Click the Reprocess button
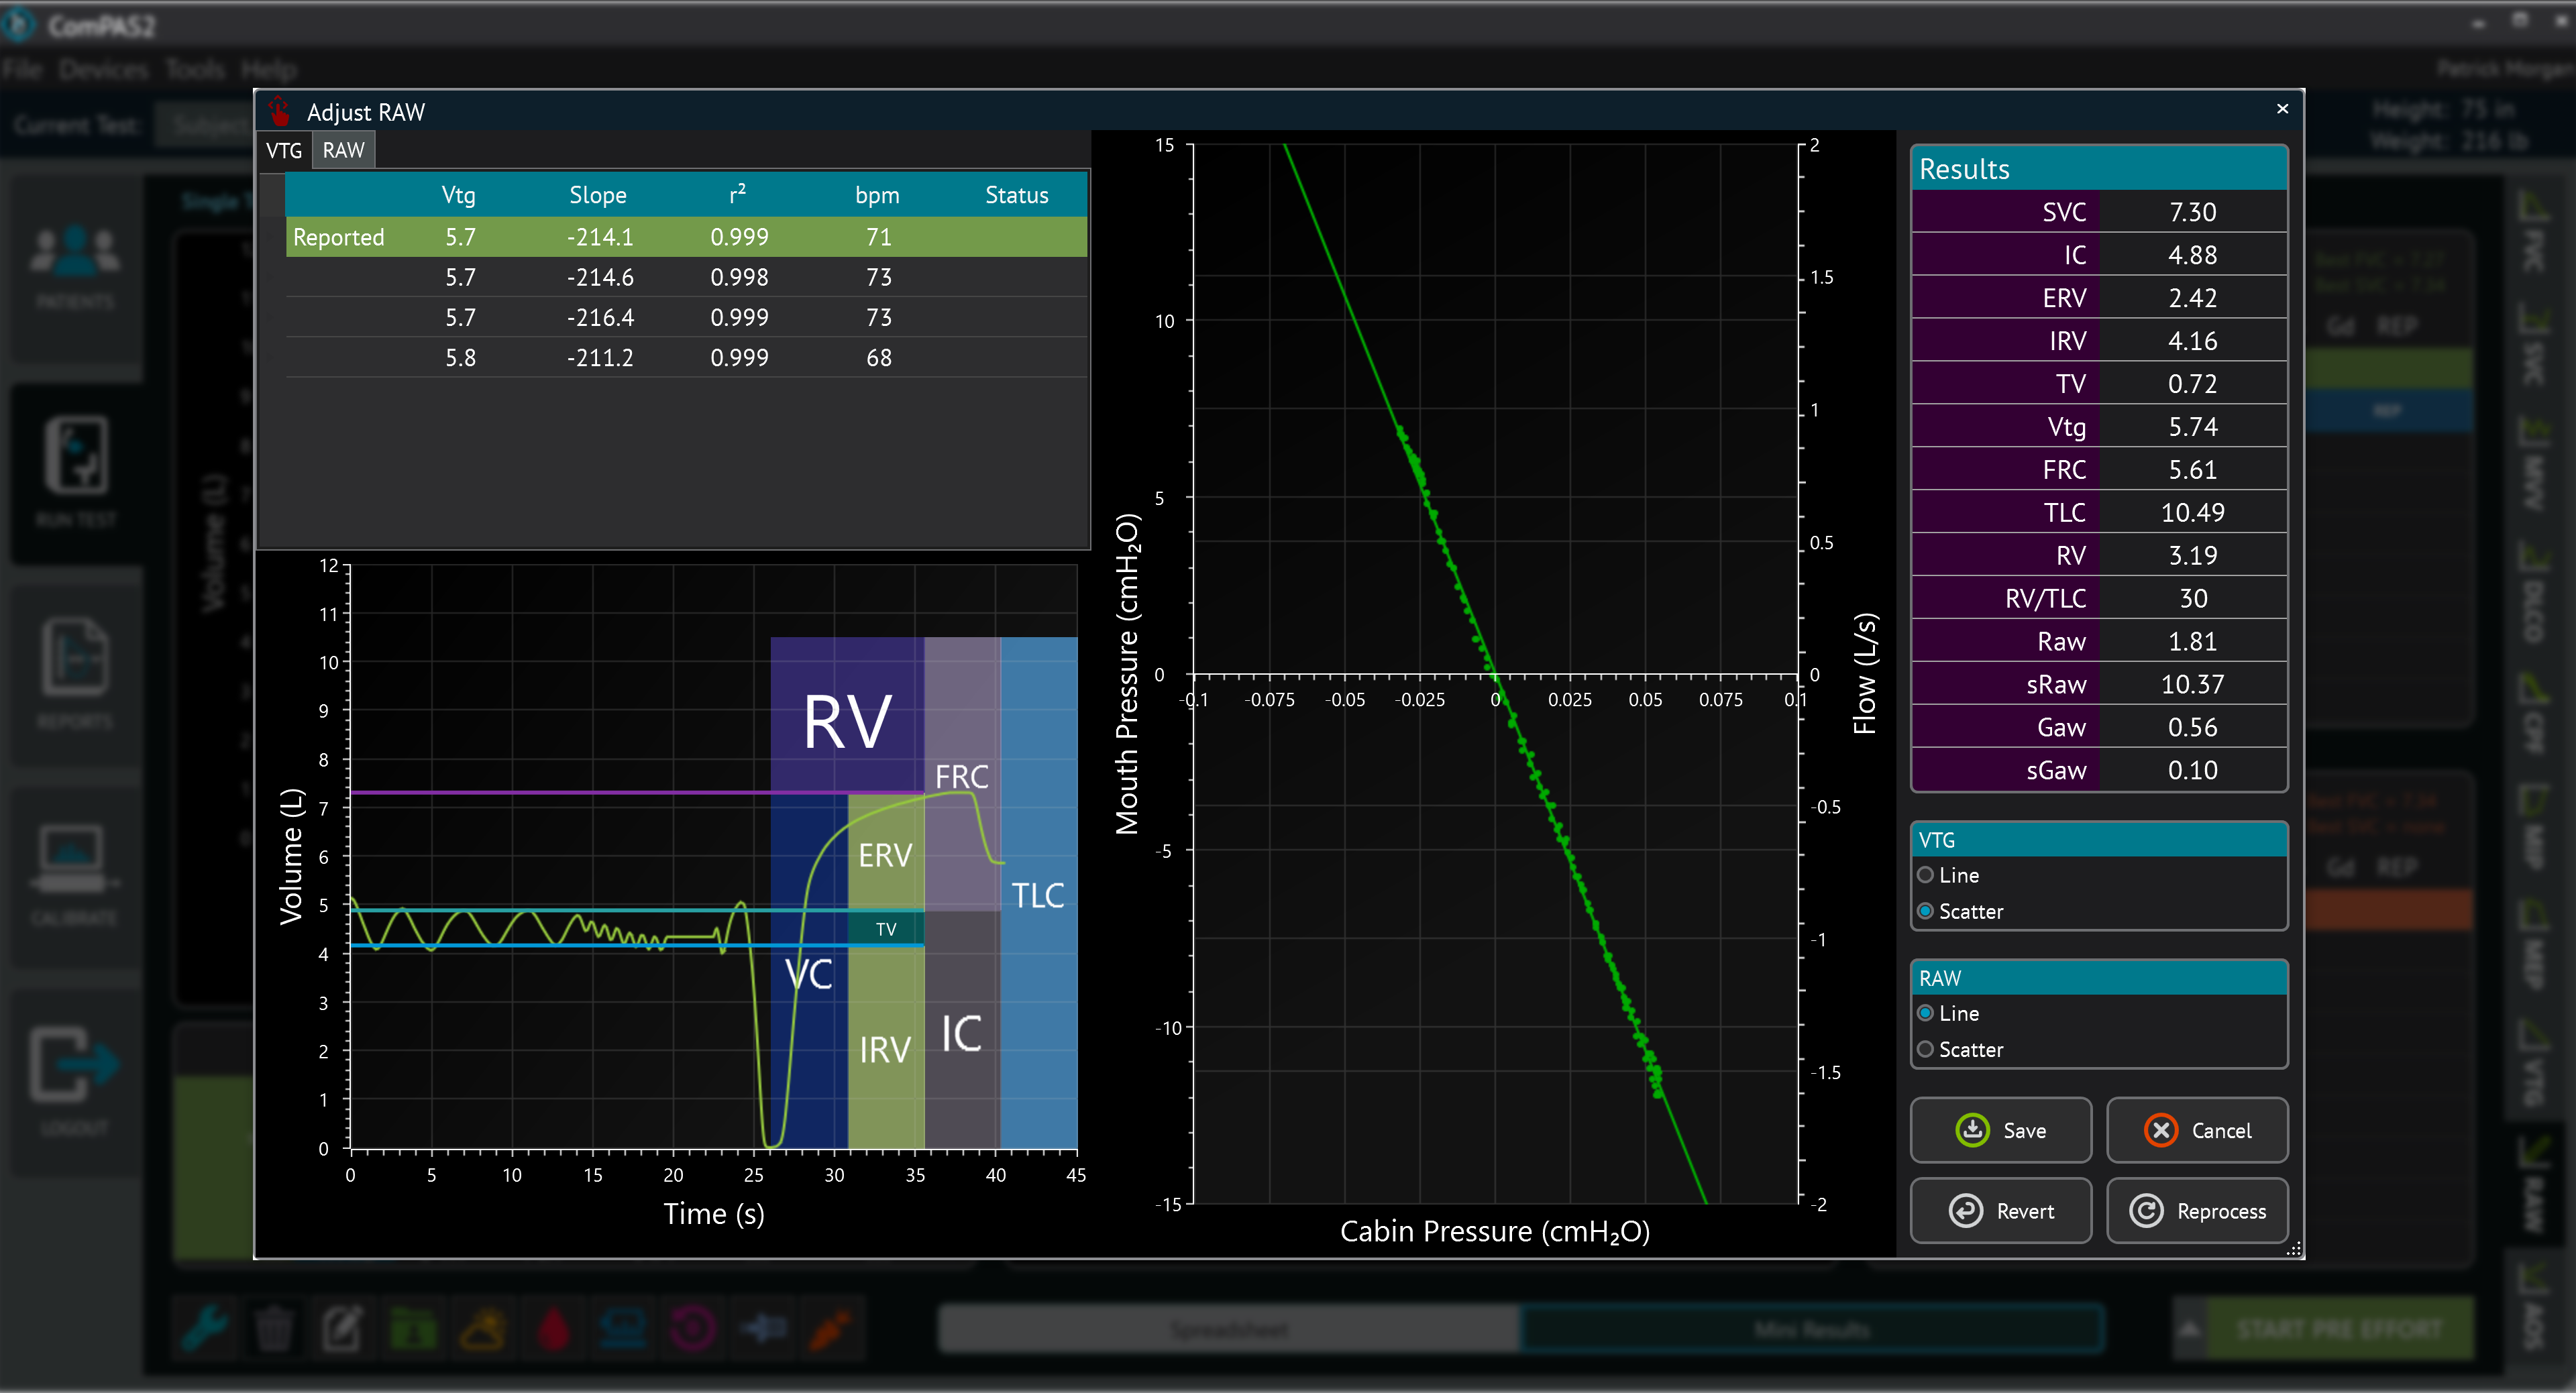This screenshot has height=1393, width=2576. [x=2197, y=1210]
